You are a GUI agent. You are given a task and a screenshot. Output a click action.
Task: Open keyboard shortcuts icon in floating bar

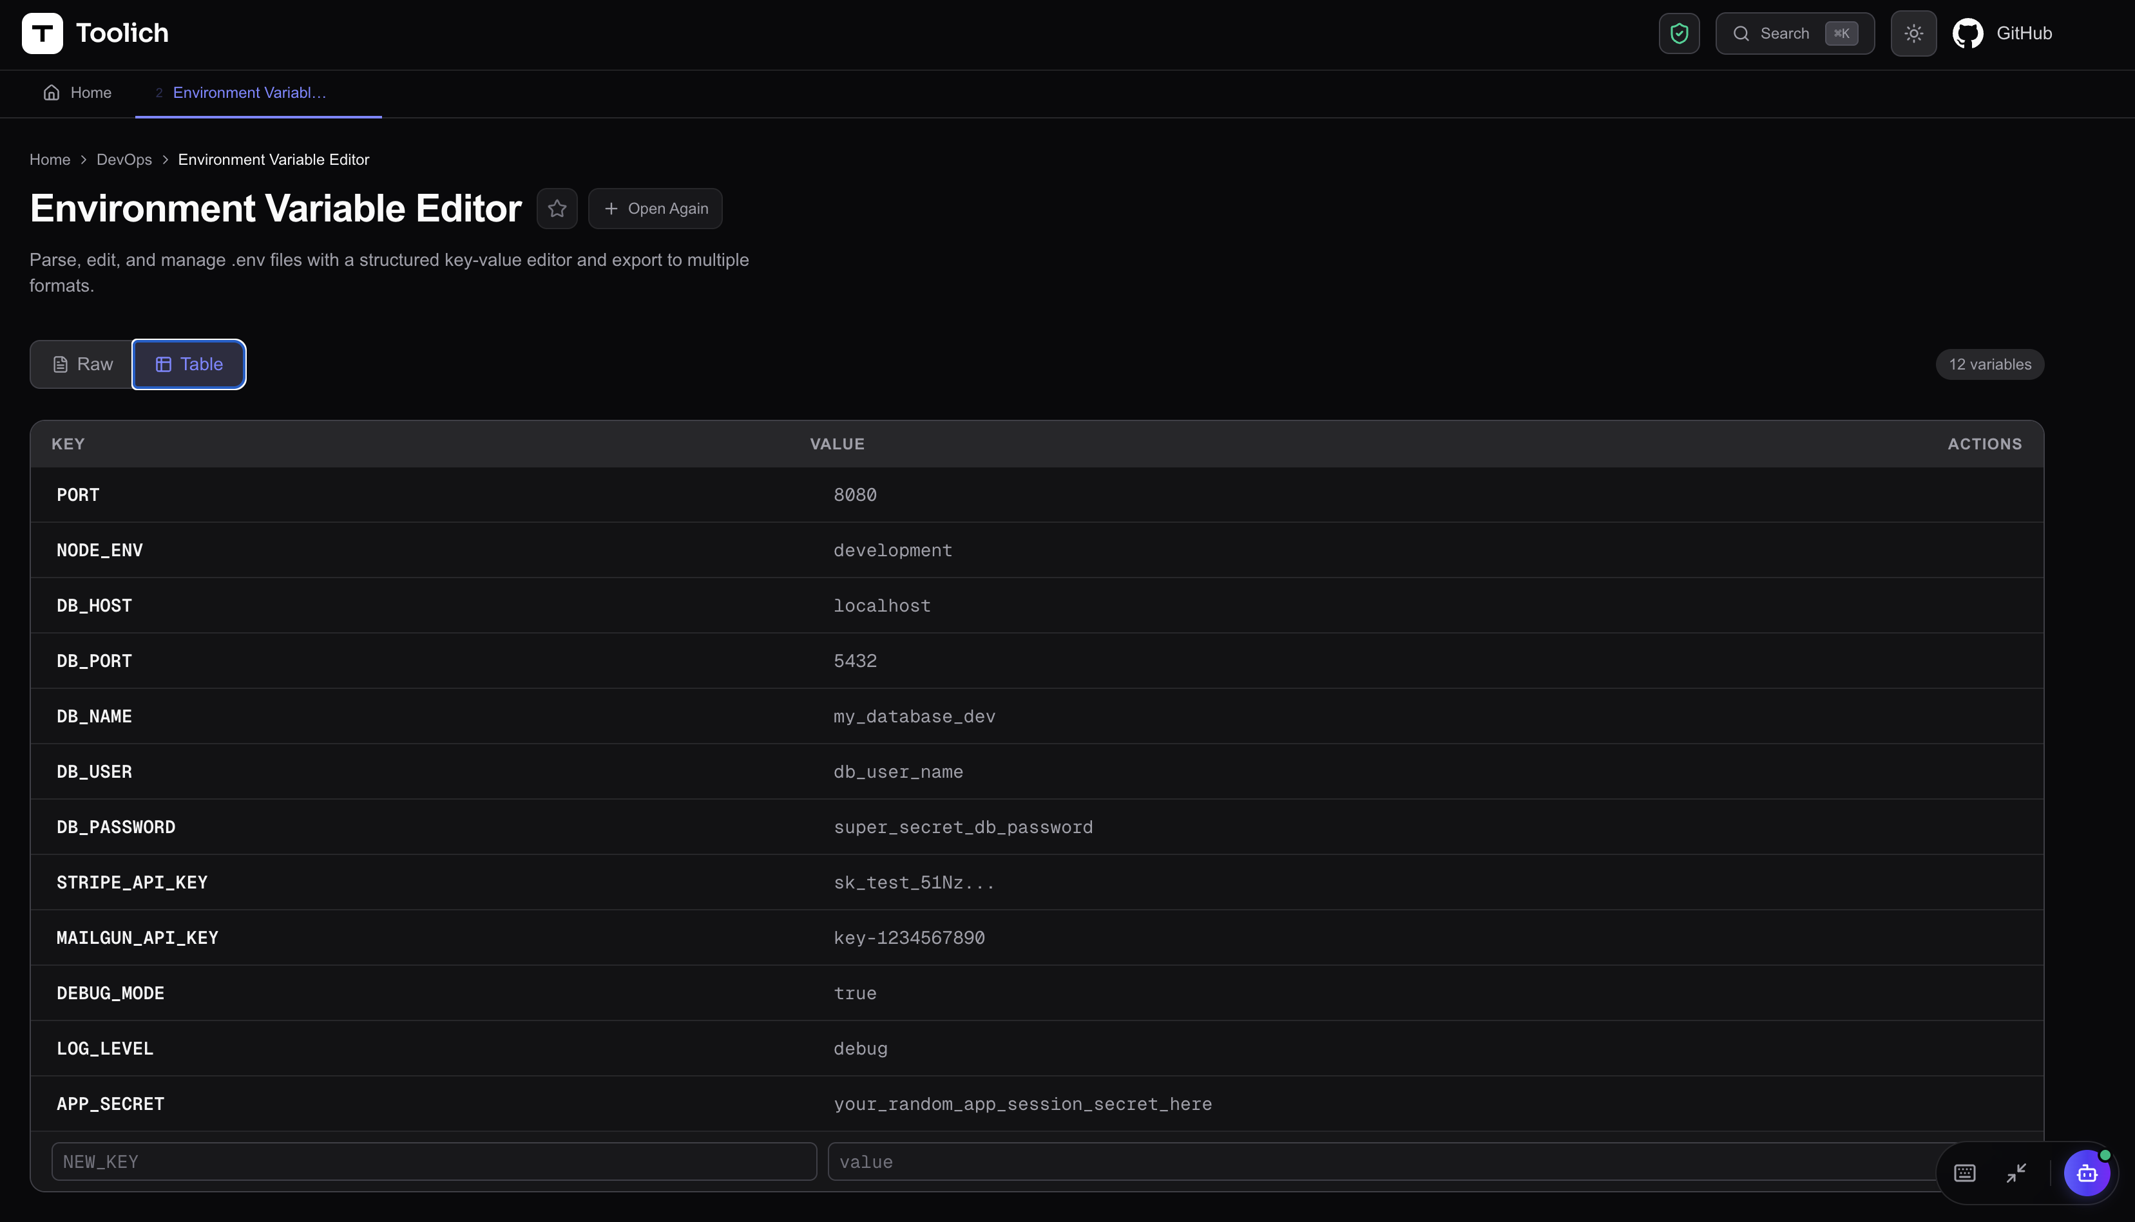(x=1964, y=1173)
